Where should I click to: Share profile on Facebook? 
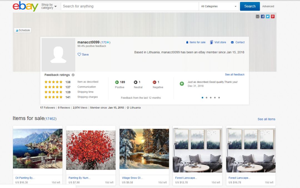click(x=262, y=17)
